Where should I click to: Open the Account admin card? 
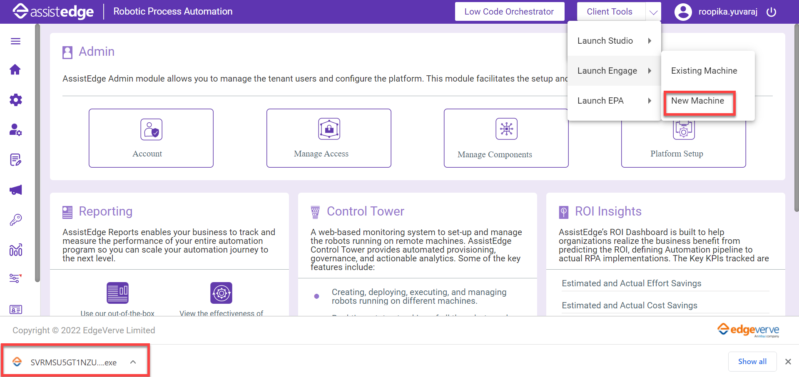pos(151,138)
